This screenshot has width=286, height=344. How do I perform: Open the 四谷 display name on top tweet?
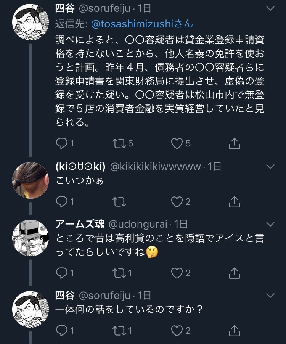point(65,8)
